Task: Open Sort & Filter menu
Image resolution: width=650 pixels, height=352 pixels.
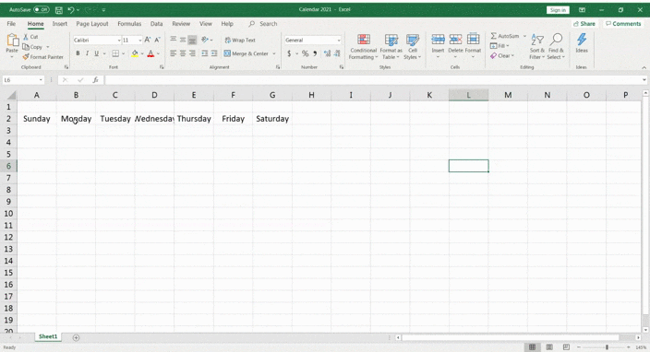Action: (x=537, y=46)
